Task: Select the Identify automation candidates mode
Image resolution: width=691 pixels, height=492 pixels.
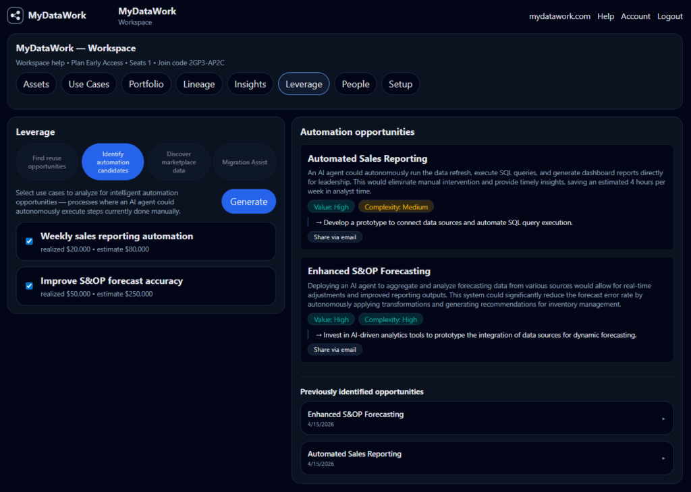Action: (113, 162)
